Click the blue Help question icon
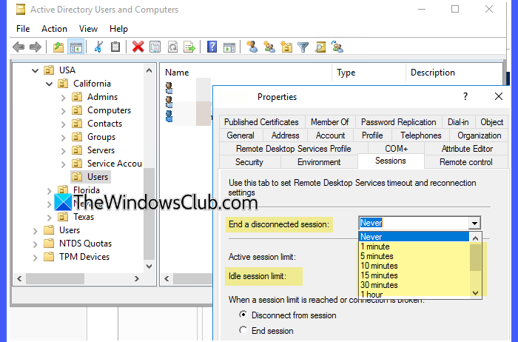Screen dimensions: 518x342 [x=212, y=47]
